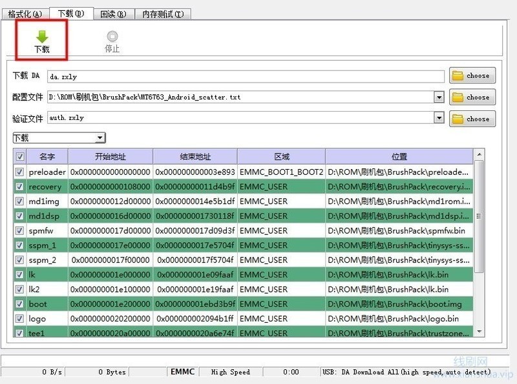Viewport: 517px width, 384px height.
Task: Switch to the 回读 tab
Action: pos(114,13)
